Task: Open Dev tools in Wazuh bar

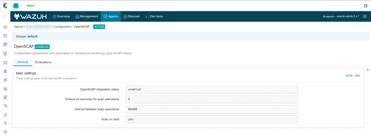Action: 154,17
